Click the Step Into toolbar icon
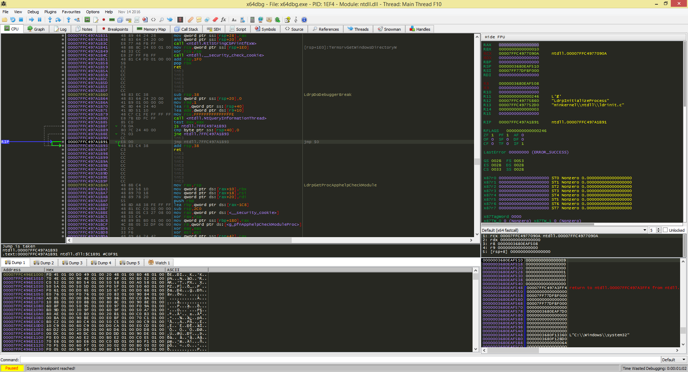688x372 pixels. click(x=49, y=20)
